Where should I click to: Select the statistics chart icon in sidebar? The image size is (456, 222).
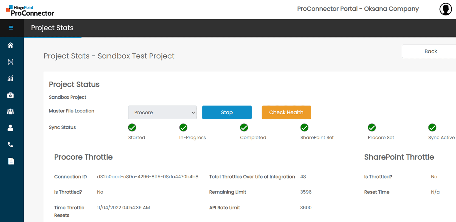pos(10,78)
